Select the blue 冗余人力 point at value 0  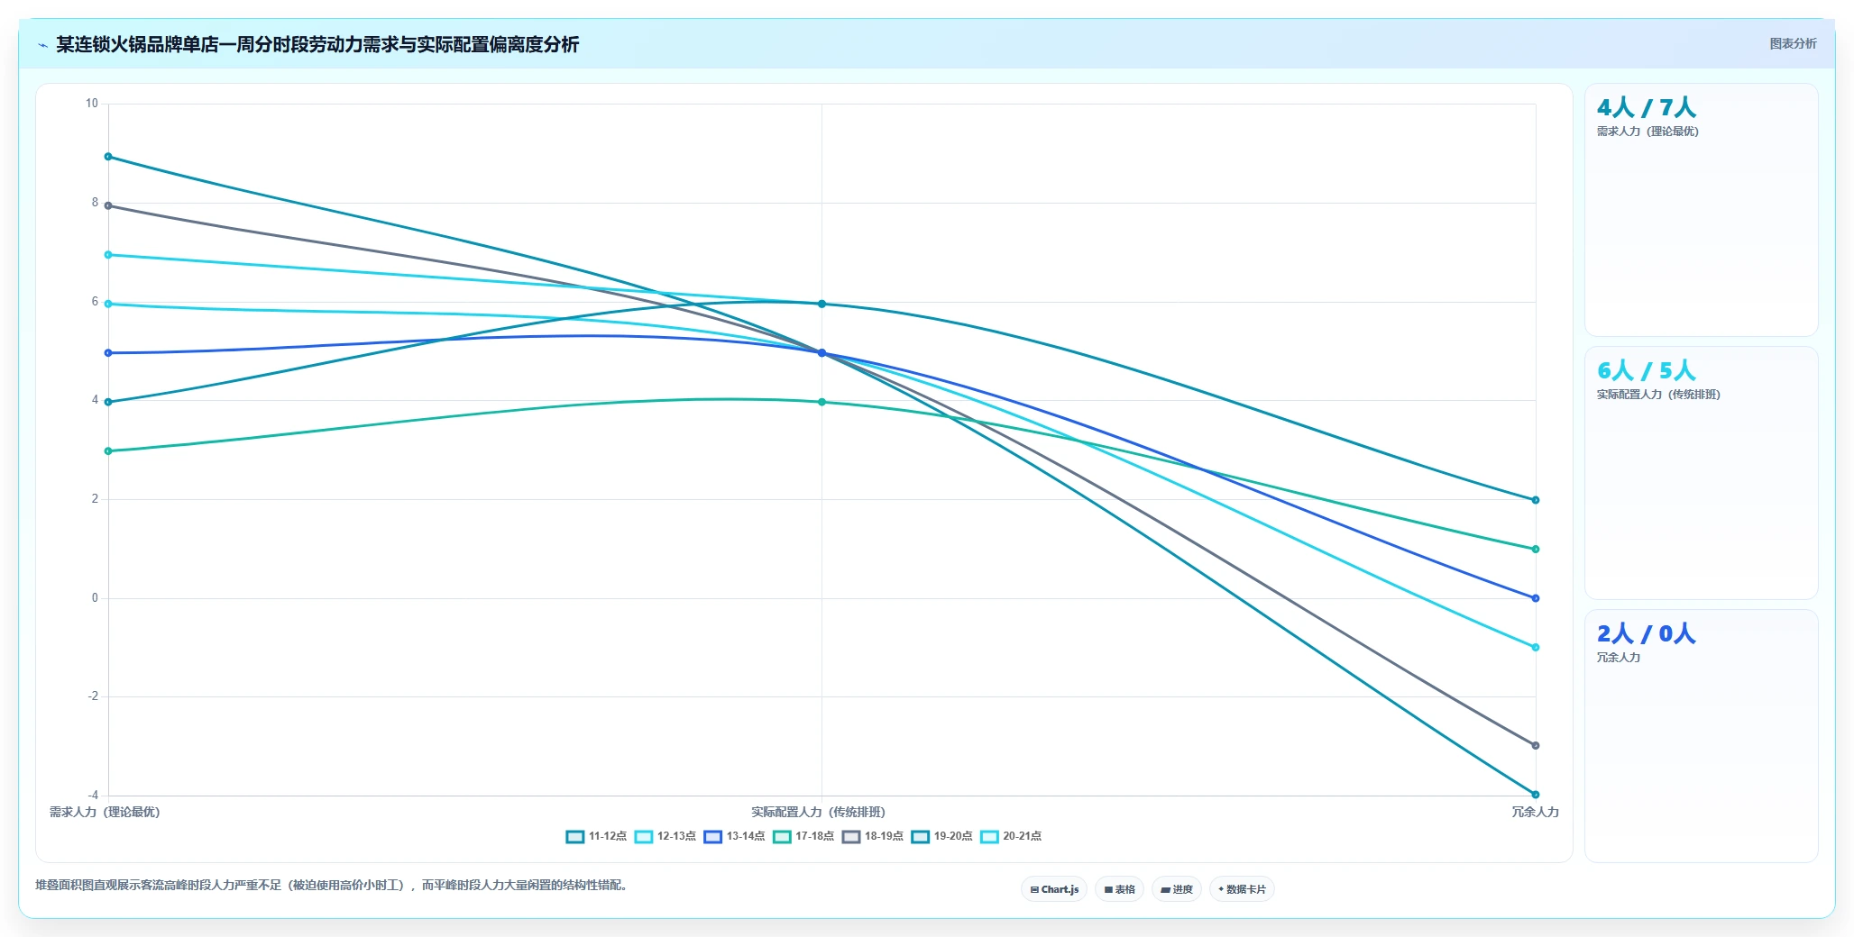tap(1536, 598)
